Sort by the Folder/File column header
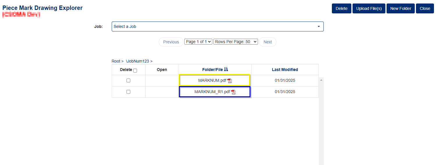The image size is (436, 165). point(212,70)
